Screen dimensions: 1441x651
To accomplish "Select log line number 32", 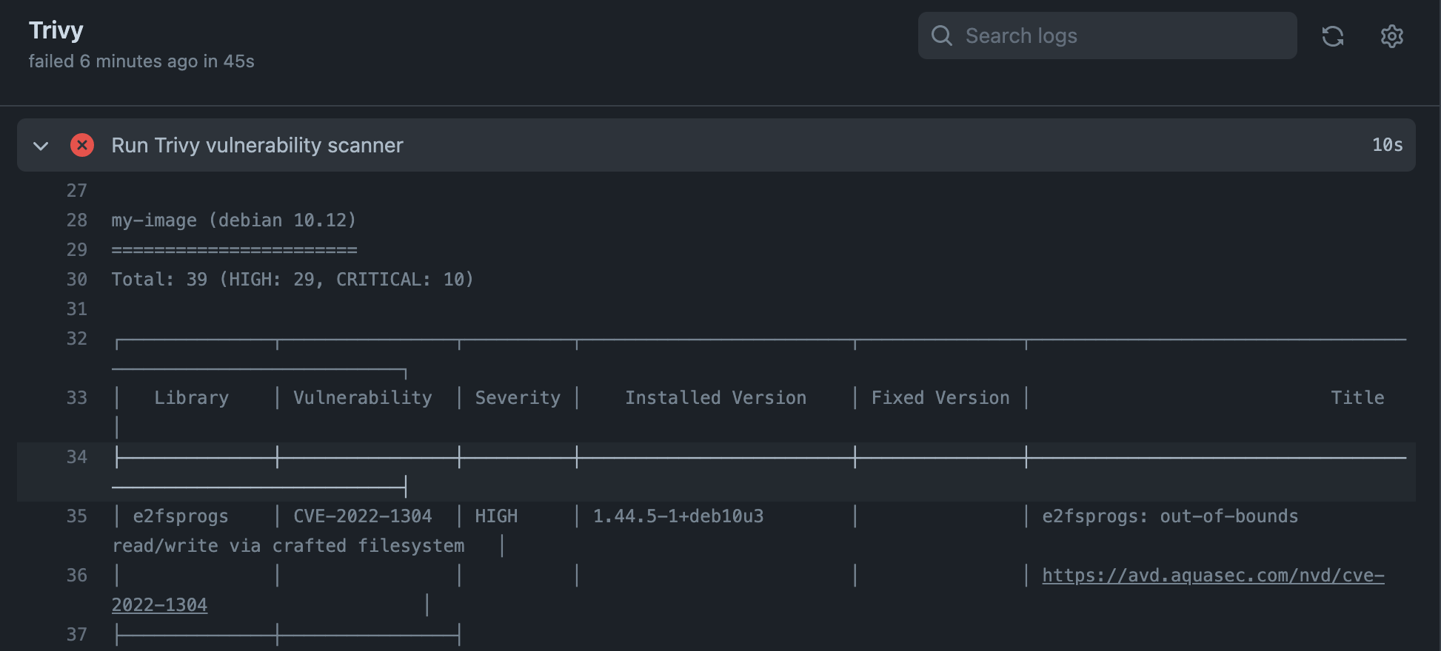I will tap(77, 339).
